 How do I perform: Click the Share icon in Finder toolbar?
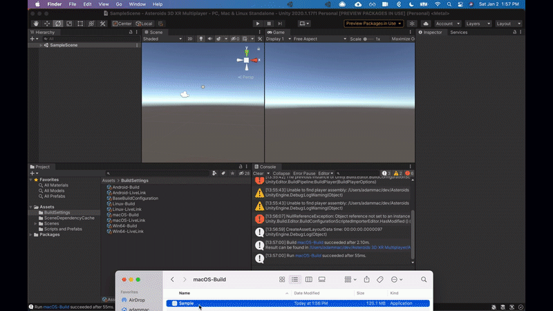click(366, 279)
